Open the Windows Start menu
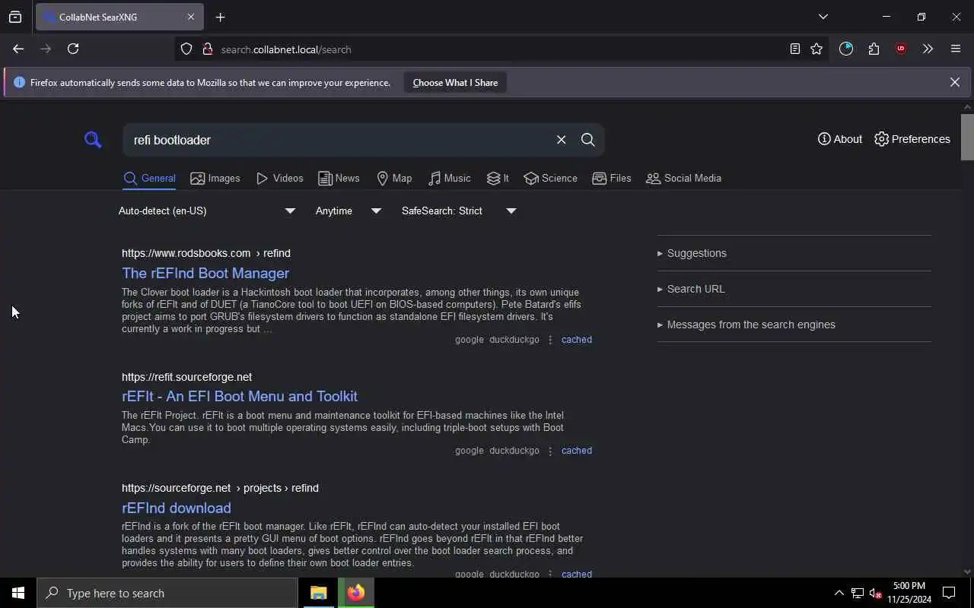The height and width of the screenshot is (608, 974). (x=18, y=593)
